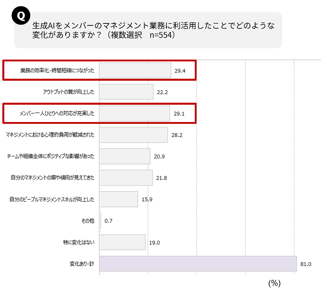The width and height of the screenshot is (327, 296).
Task: Click the メンバー一人ひとりへの対応が充実した label
Action: click(x=57, y=114)
